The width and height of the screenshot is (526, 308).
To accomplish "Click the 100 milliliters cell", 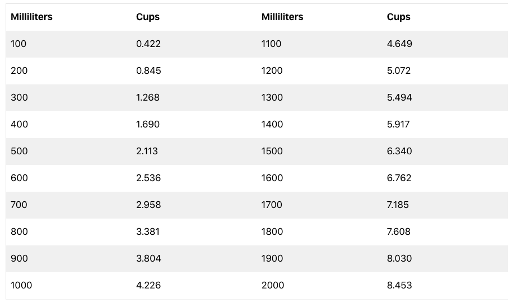I will [x=18, y=44].
